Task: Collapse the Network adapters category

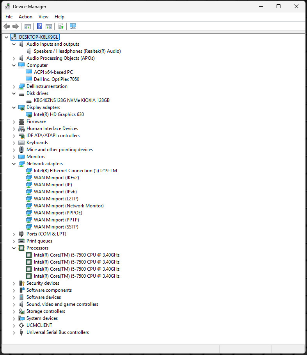Action: pos(14,164)
